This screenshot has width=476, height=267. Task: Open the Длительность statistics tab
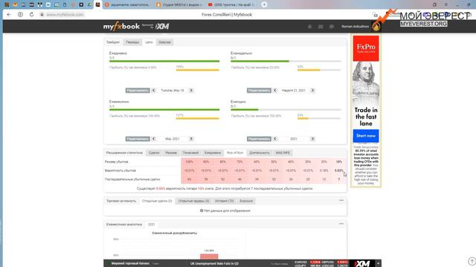(260, 153)
